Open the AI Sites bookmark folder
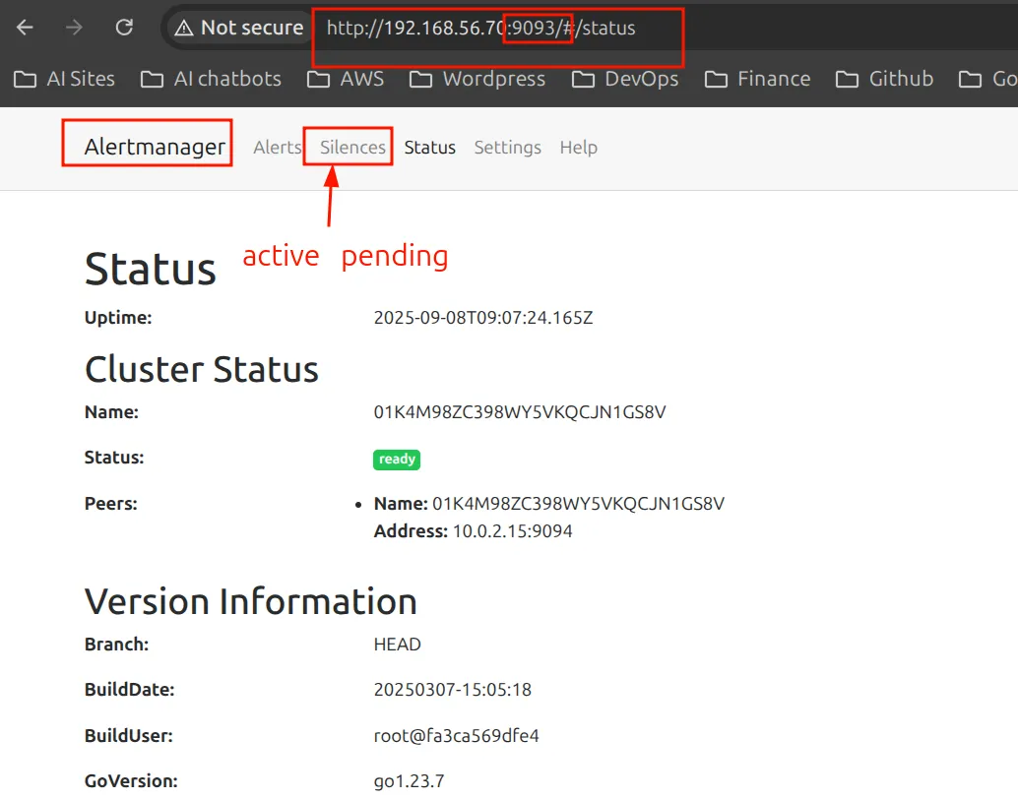 pos(64,79)
